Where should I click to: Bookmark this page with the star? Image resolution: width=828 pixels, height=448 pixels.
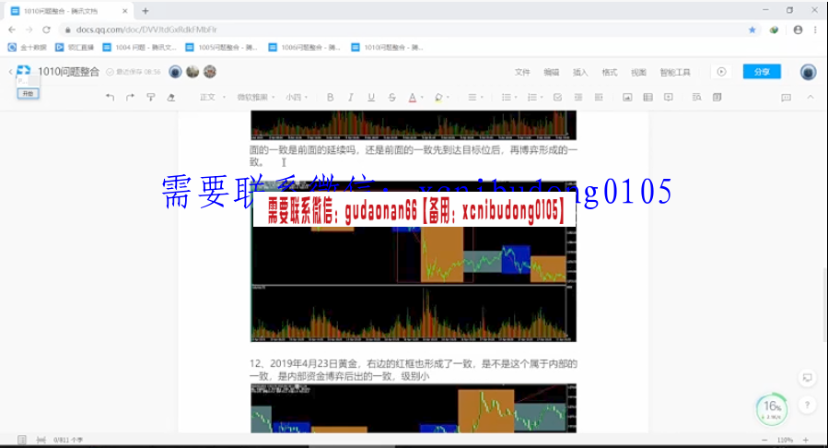click(752, 29)
